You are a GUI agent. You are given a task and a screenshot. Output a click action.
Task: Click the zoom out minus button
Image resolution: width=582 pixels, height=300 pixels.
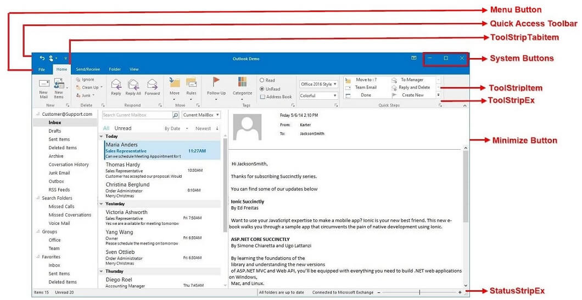(x=379, y=292)
